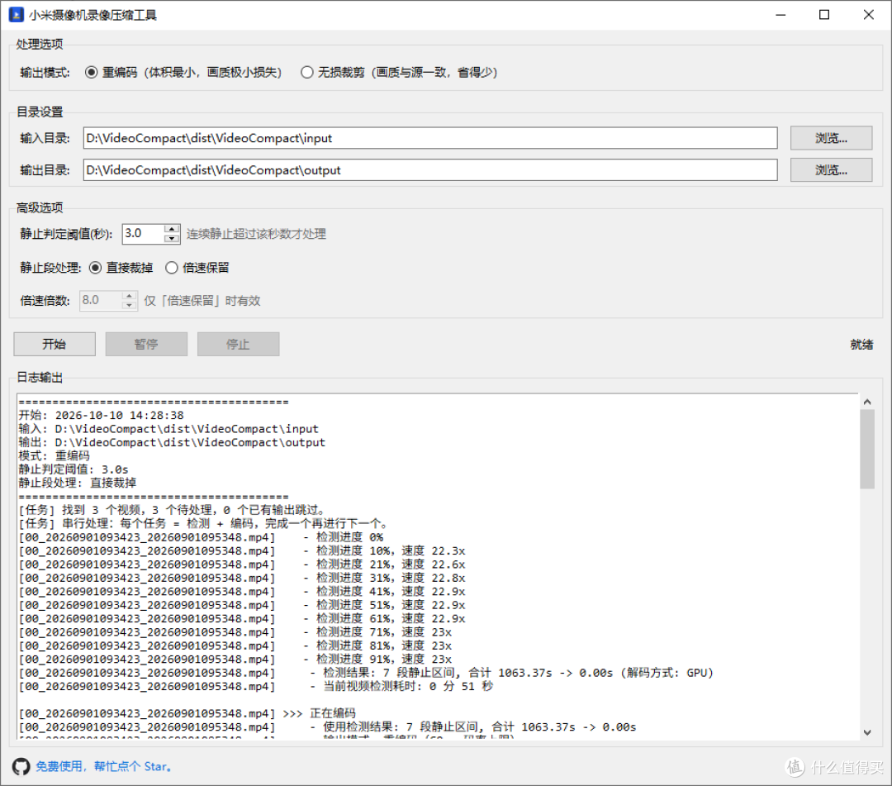Click the app icon in the title bar
Image resolution: width=892 pixels, height=786 pixels.
(x=16, y=15)
